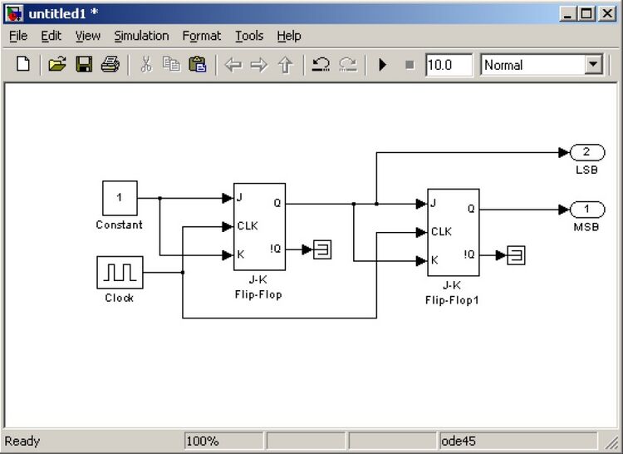Click the Cut scissors icon
This screenshot has width=623, height=454.
point(145,65)
